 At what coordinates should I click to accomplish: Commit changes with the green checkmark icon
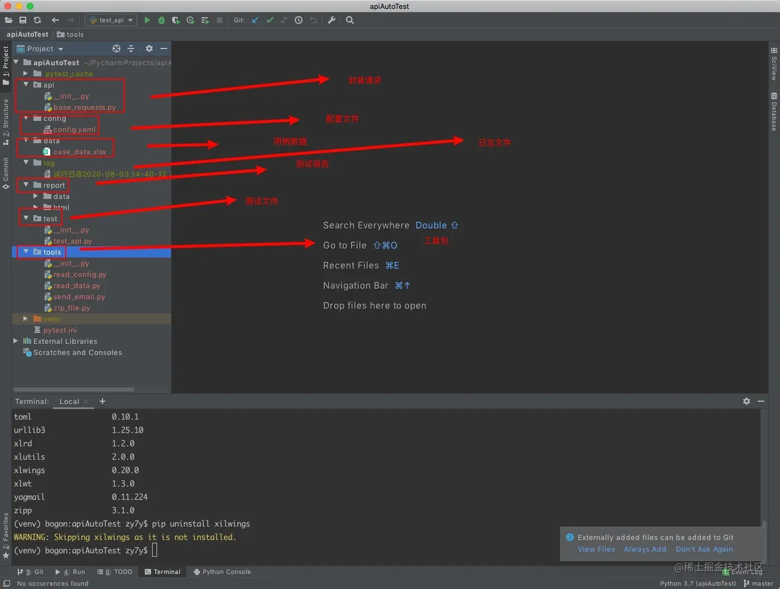270,20
